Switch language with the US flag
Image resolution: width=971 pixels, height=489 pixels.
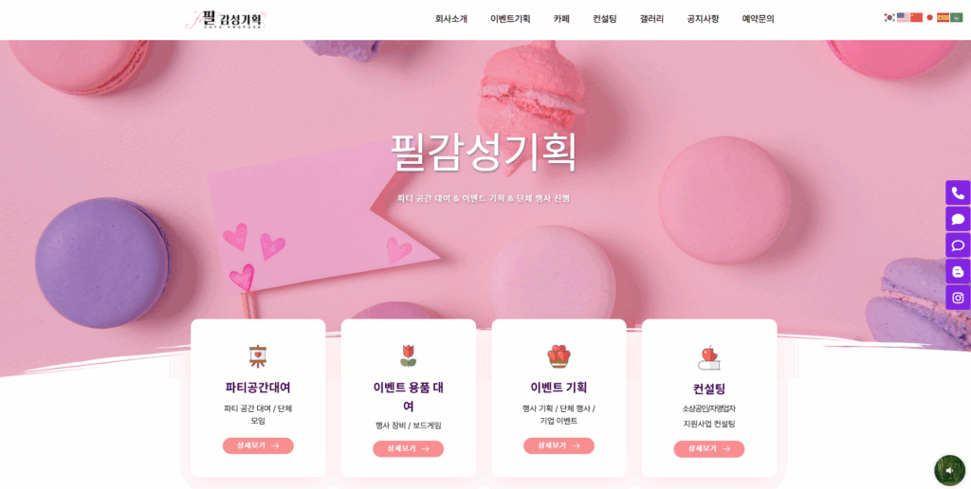pos(903,18)
